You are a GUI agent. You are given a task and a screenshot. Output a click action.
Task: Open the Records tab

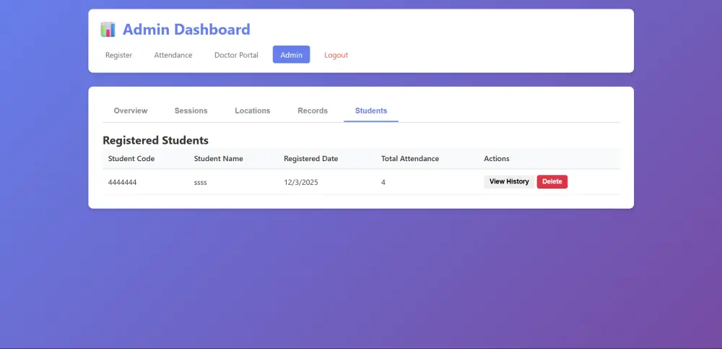tap(313, 111)
